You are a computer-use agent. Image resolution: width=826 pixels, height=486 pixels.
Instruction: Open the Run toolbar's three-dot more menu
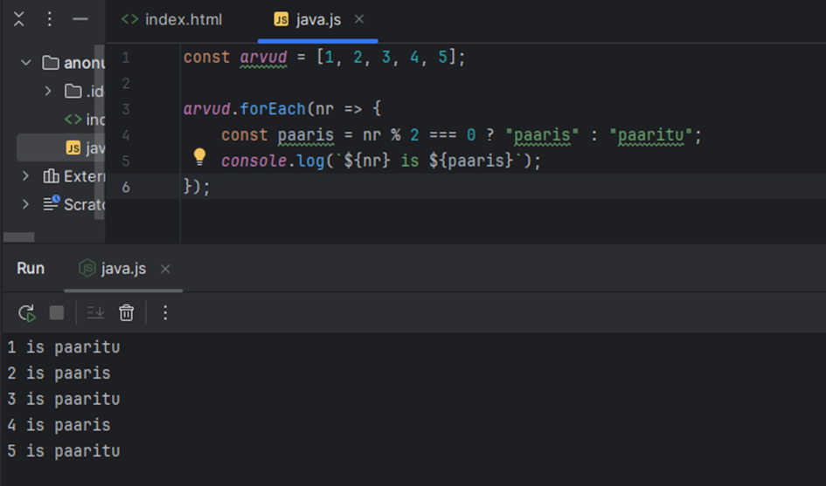point(165,312)
